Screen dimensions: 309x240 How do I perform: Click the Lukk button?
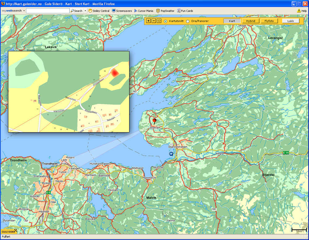(290, 21)
